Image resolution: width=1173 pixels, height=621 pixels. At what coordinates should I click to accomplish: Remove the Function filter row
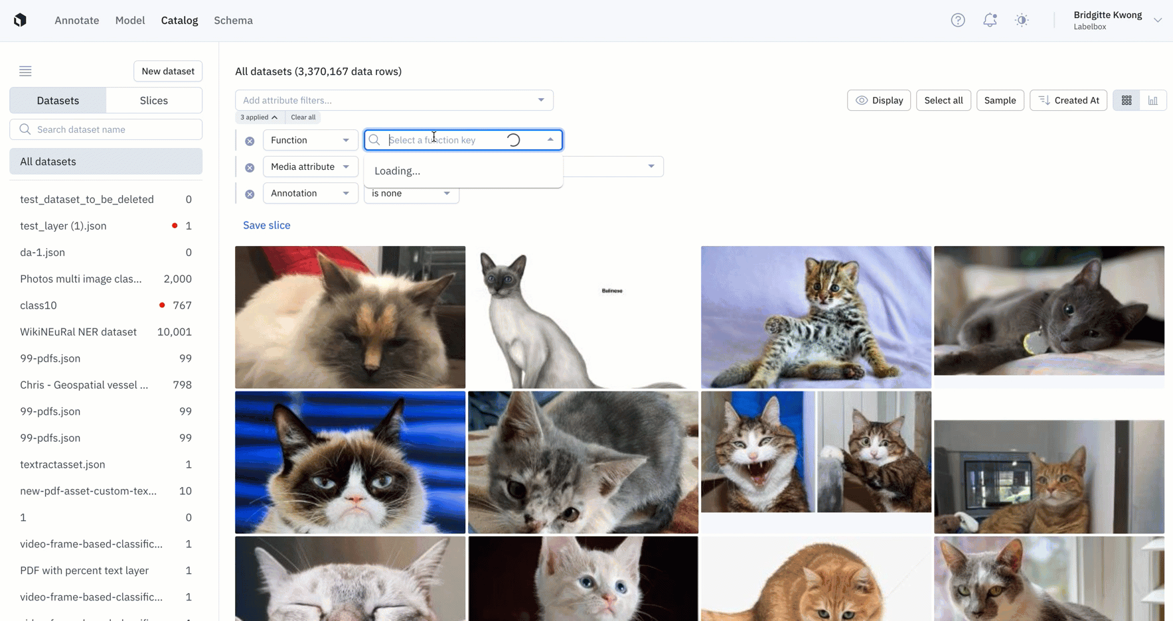[250, 141]
